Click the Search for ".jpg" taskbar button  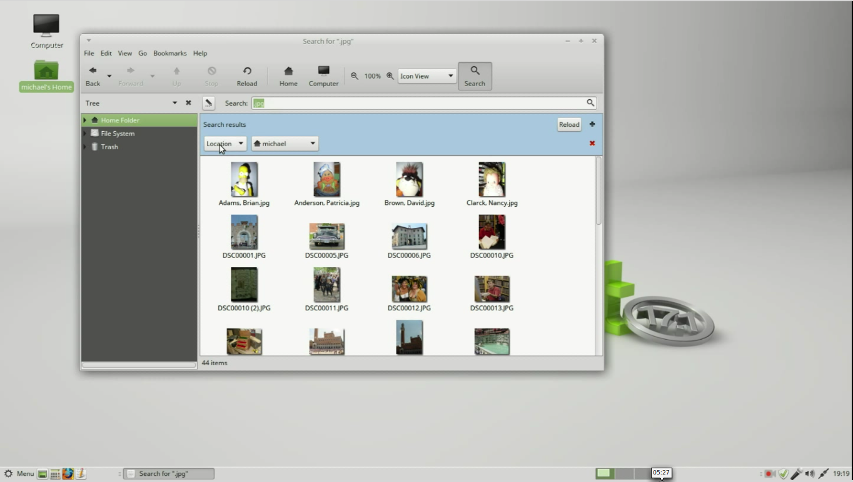click(169, 474)
